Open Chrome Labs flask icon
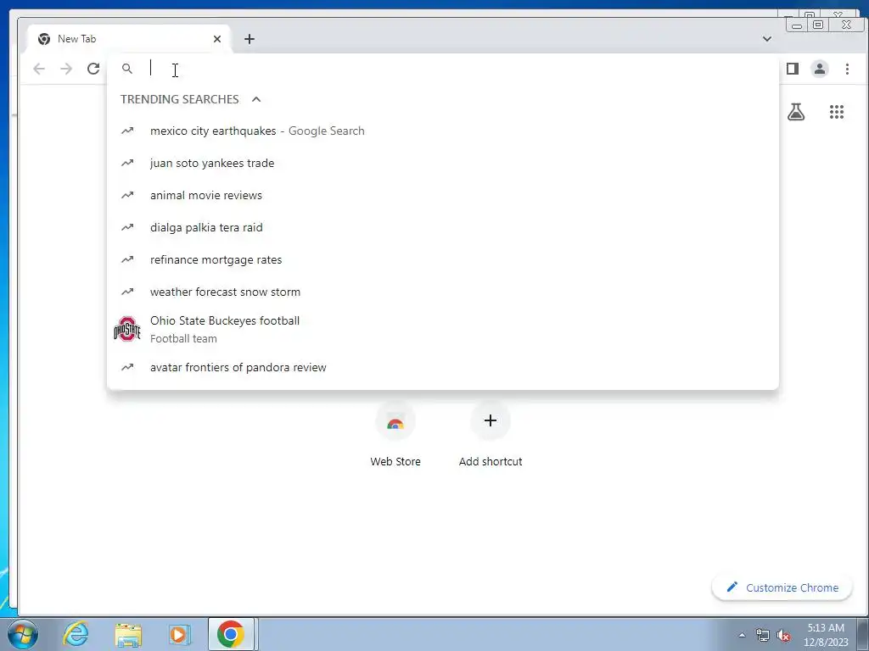 coord(796,113)
